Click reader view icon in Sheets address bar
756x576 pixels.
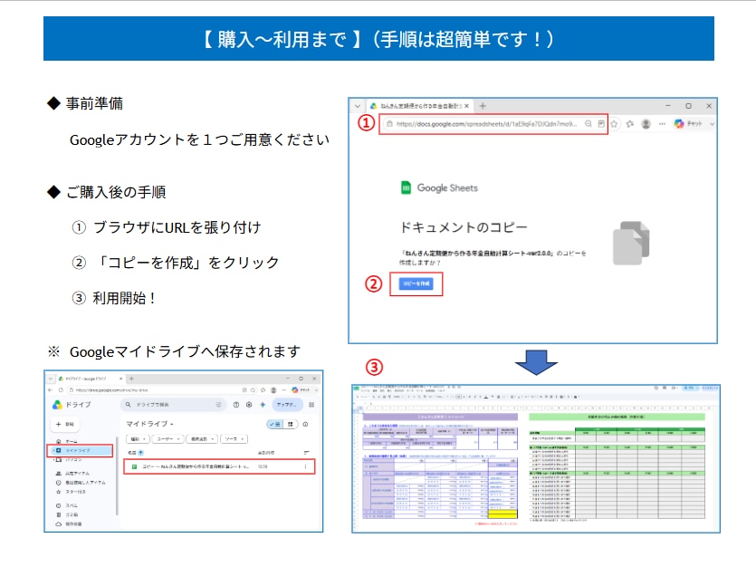[x=601, y=124]
